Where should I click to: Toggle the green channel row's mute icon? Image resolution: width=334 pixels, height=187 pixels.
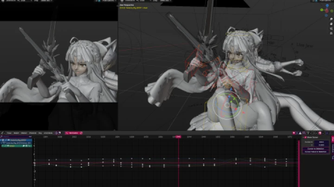pos(26,146)
